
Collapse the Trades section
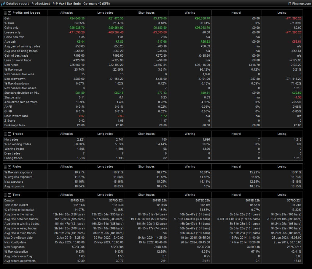(x=10, y=134)
